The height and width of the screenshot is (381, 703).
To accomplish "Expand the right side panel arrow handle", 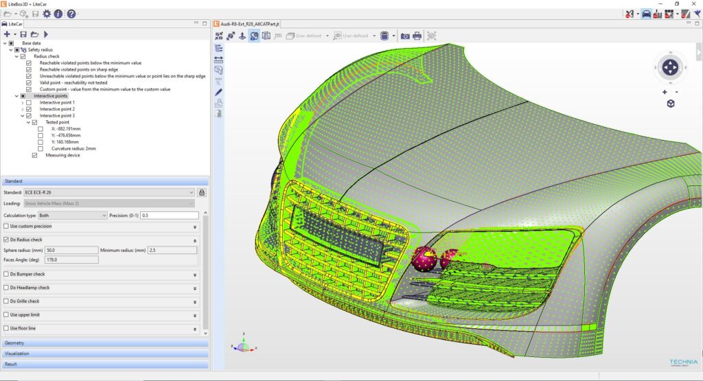I will [x=698, y=52].
